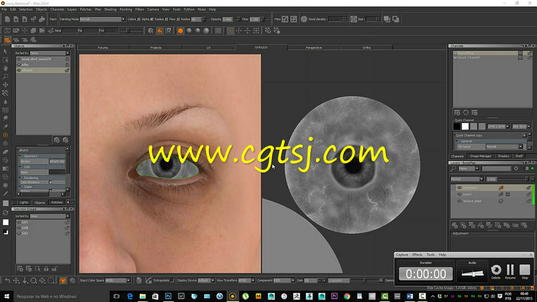Screen dimensions: 537x302
Task: Pick the Eraser tool
Action: pos(5,152)
